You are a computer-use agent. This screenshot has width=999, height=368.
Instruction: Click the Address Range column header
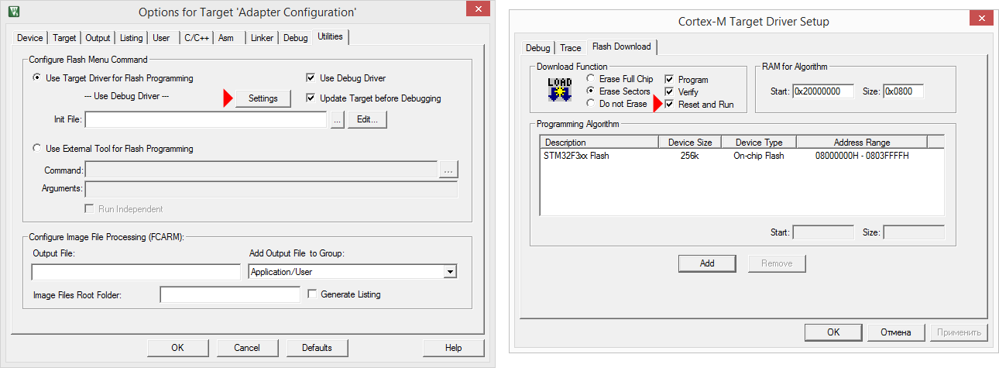pos(861,143)
